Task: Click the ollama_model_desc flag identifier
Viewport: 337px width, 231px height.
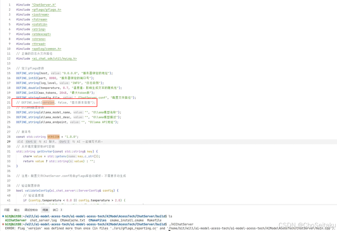Action: click(55, 117)
